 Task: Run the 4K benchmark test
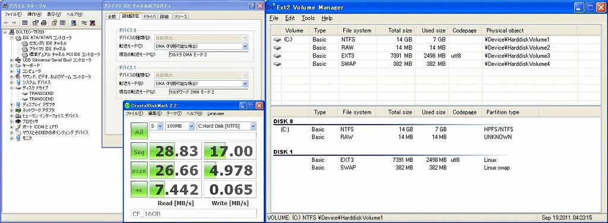click(139, 189)
